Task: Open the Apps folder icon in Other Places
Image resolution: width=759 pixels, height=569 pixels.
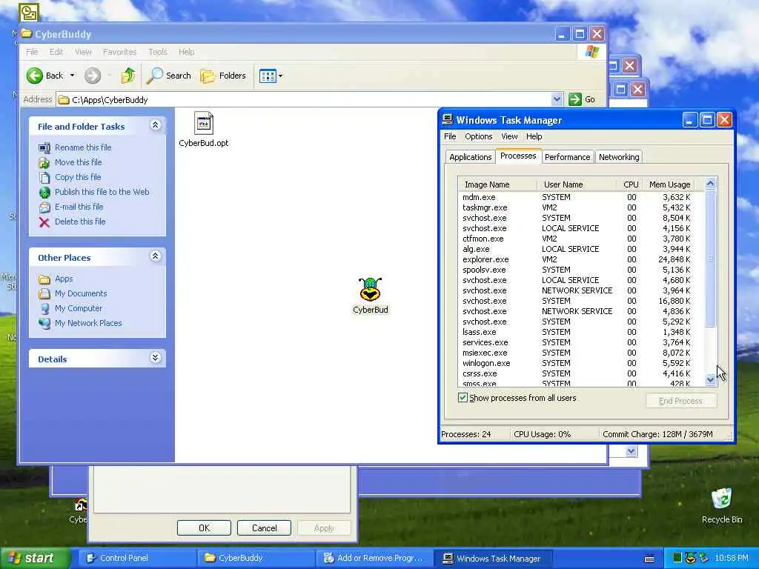Action: [44, 279]
